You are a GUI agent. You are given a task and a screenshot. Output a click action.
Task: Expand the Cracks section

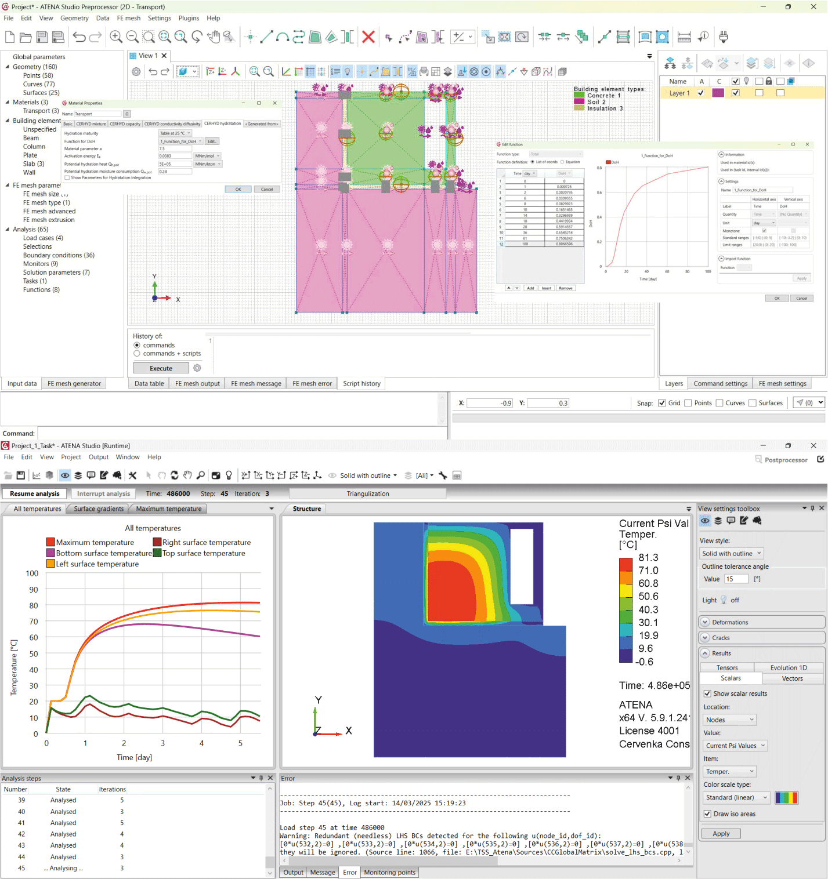[762, 638]
